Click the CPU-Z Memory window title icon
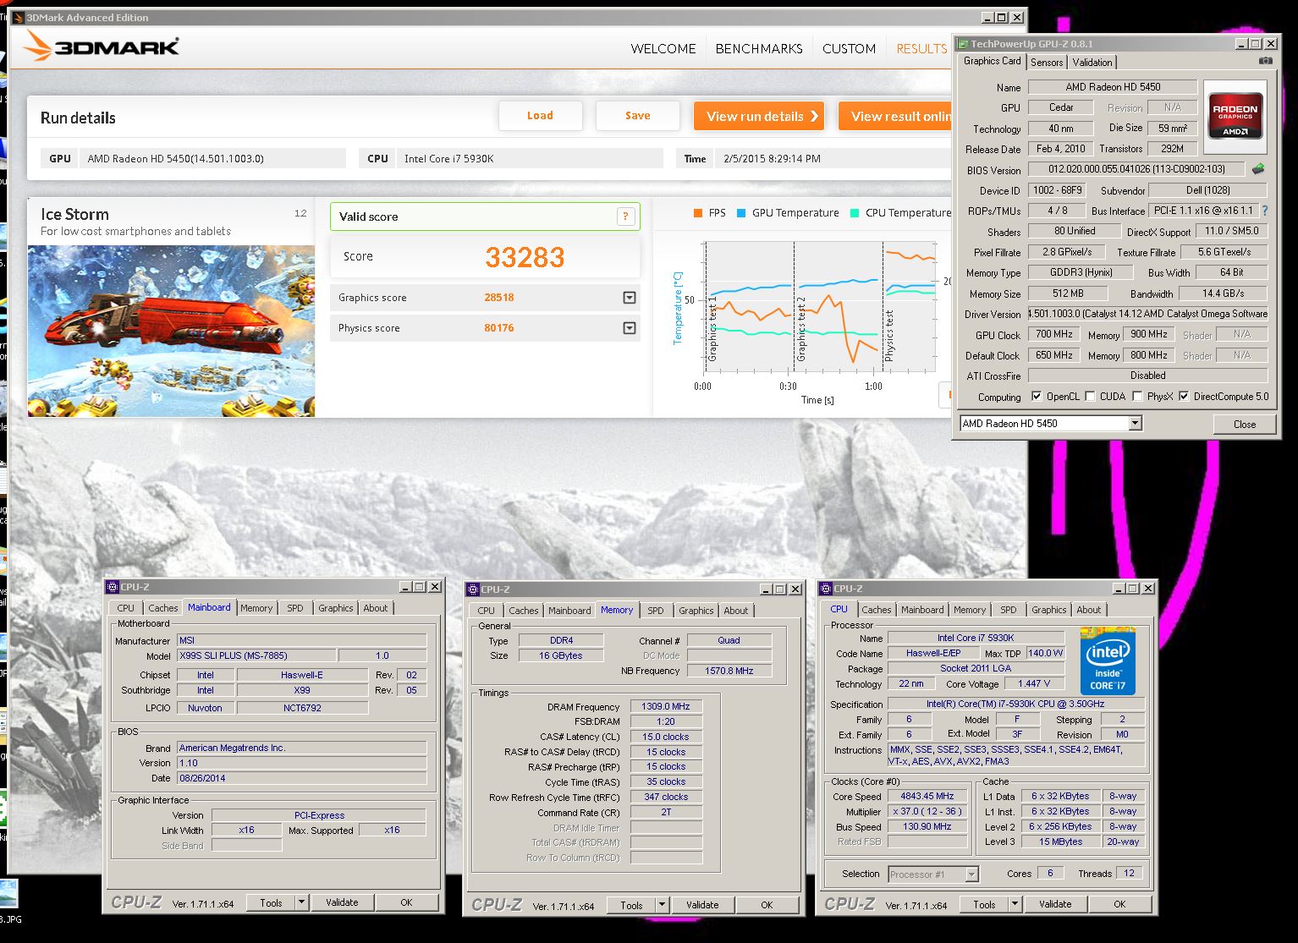Image resolution: width=1298 pixels, height=943 pixels. pos(473,589)
